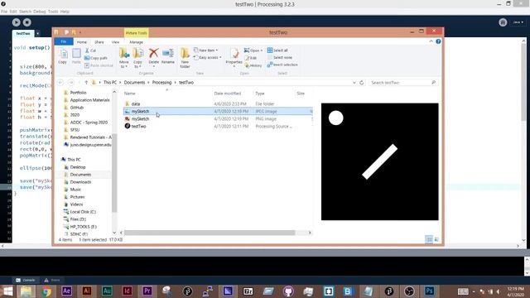Click Paste shortcut in the Clipboard group

coord(99,65)
